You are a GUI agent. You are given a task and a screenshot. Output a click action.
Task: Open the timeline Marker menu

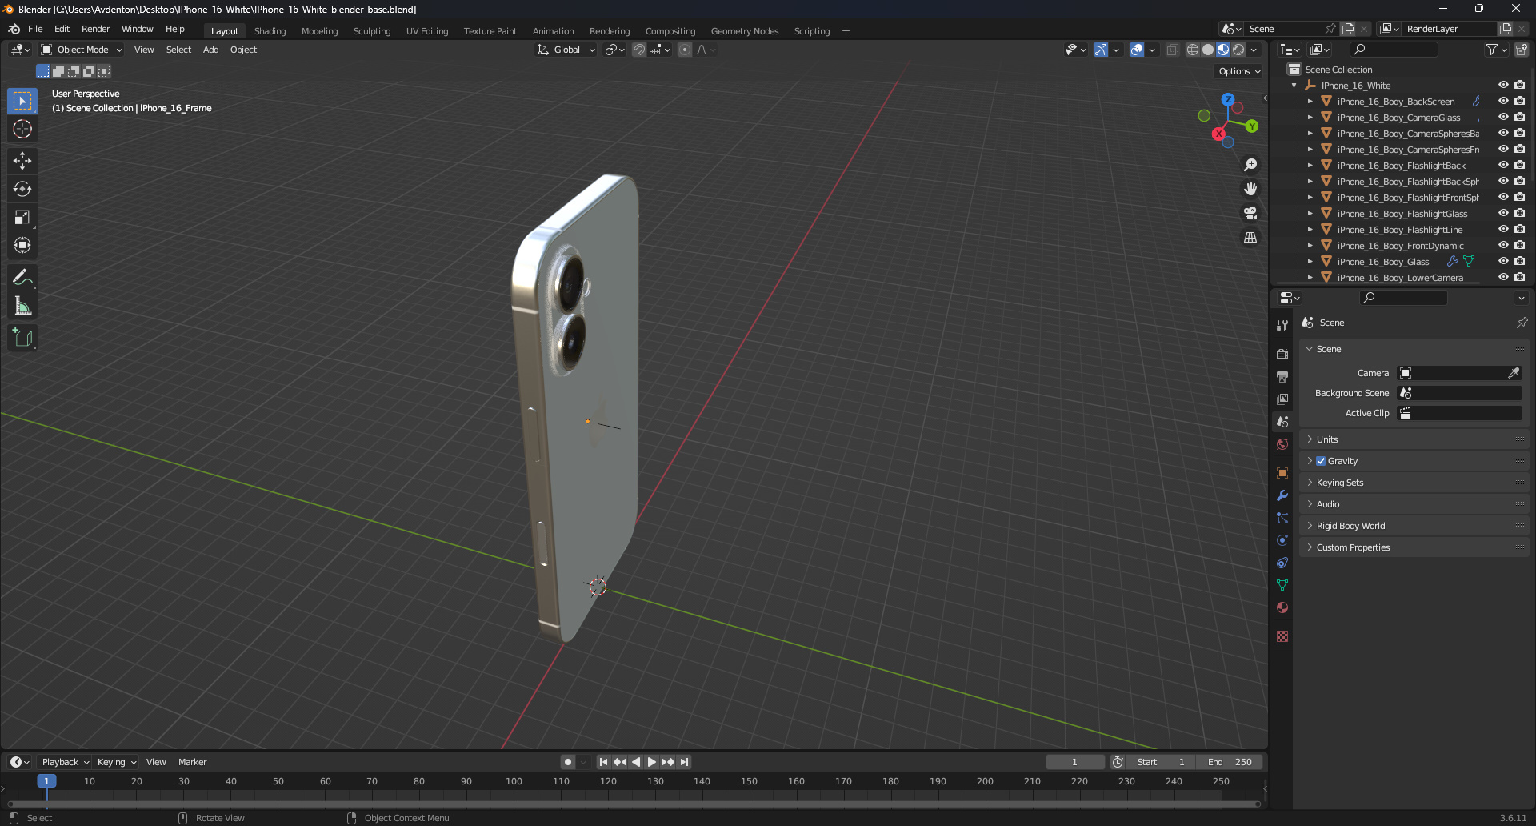pos(192,762)
